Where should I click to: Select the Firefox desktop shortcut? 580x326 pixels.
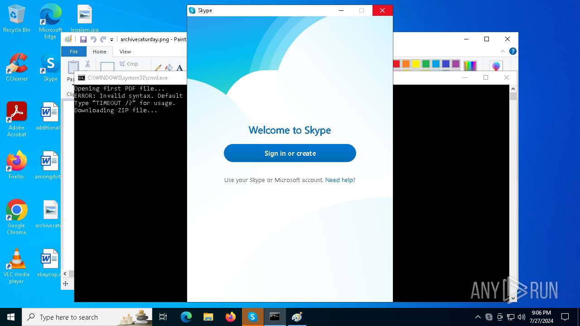pos(17,165)
